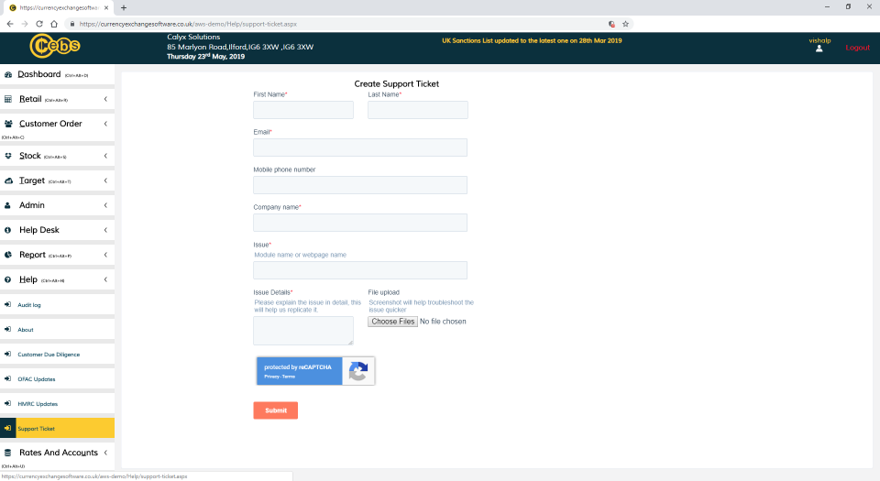
Task: Click the Mobile phone number field
Action: point(359,185)
